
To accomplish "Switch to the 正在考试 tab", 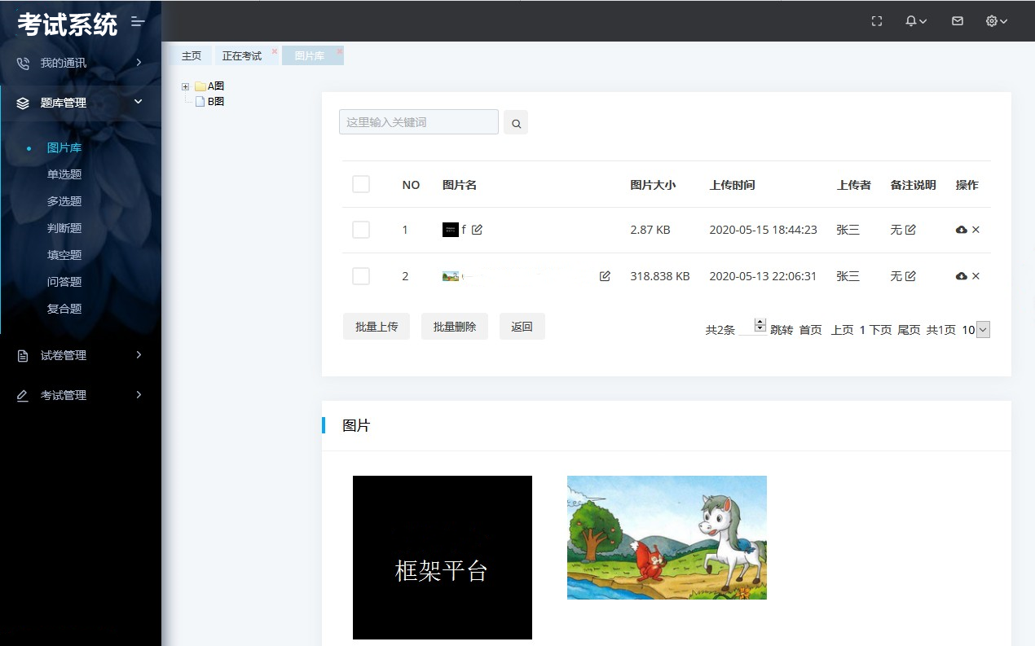I will pyautogui.click(x=242, y=56).
